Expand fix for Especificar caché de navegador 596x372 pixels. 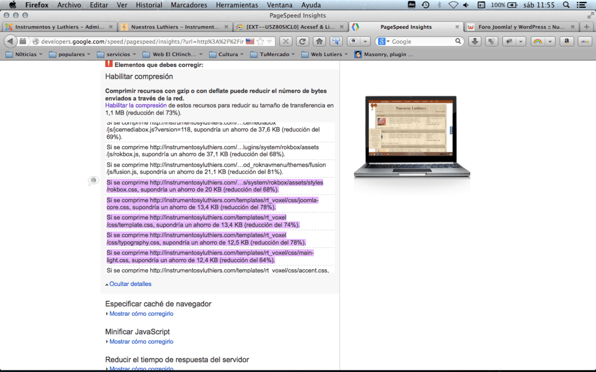141,314
